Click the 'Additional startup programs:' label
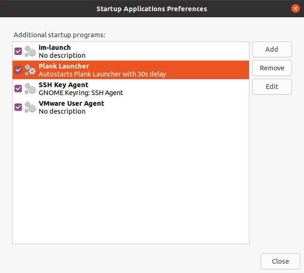Screen dimensions: 304x273 point(59,35)
